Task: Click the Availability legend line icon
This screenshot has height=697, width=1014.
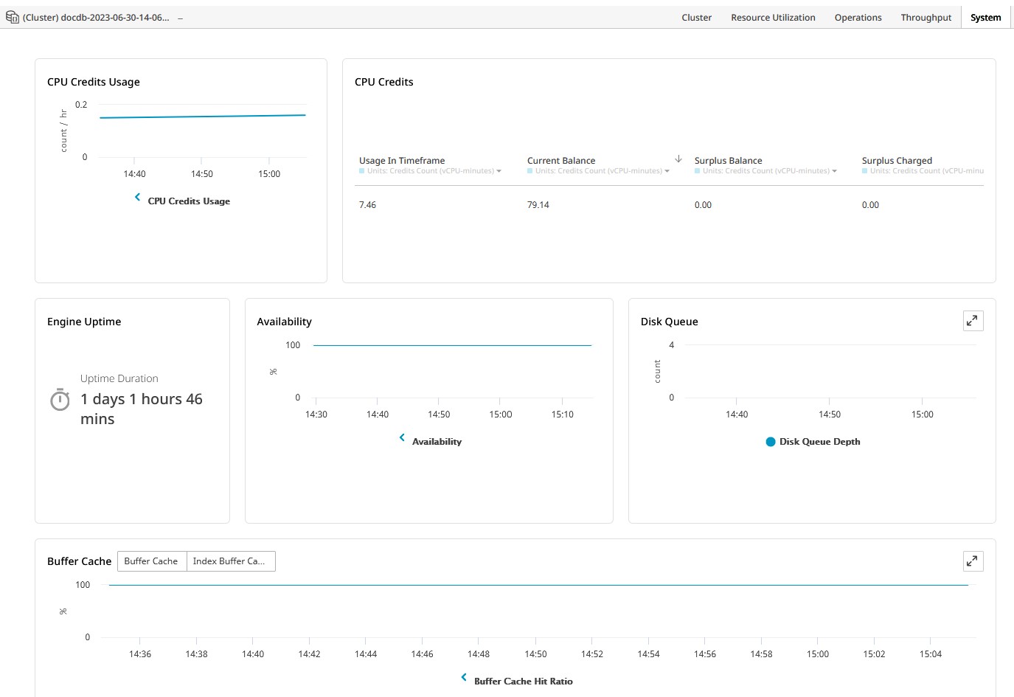Action: pos(402,438)
